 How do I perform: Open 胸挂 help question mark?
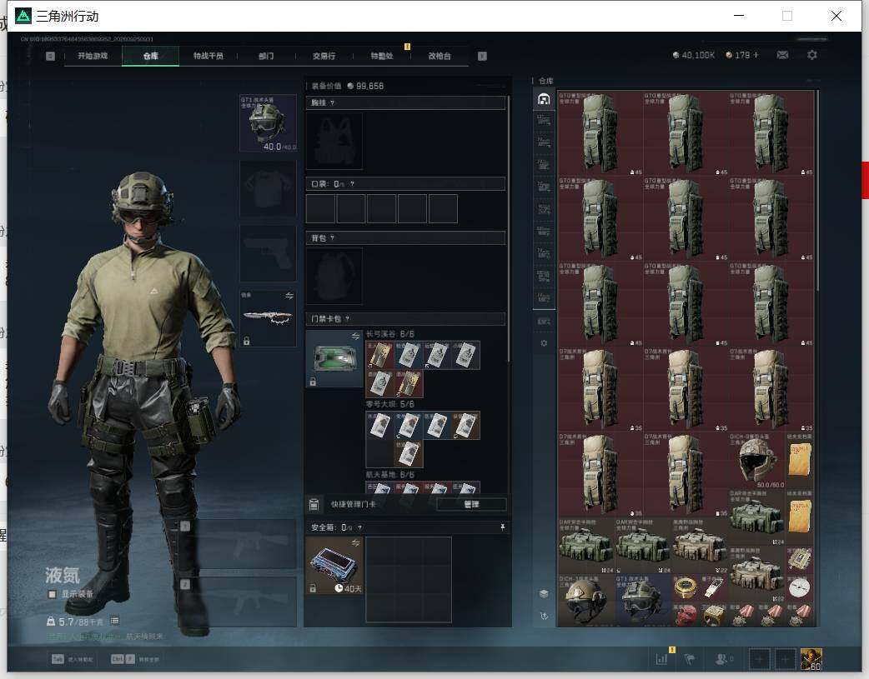[332, 103]
